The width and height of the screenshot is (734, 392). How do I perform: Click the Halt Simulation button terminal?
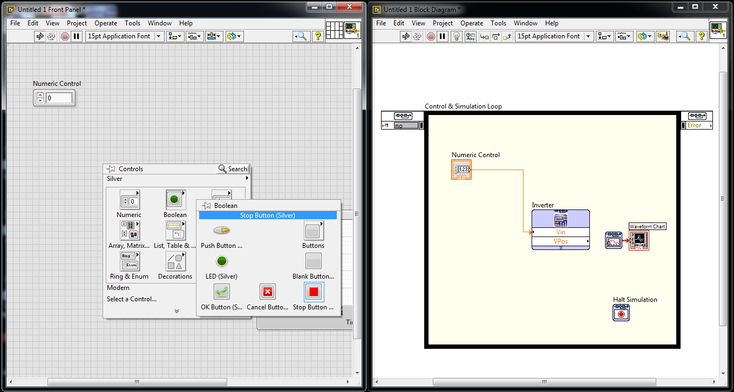pyautogui.click(x=621, y=312)
